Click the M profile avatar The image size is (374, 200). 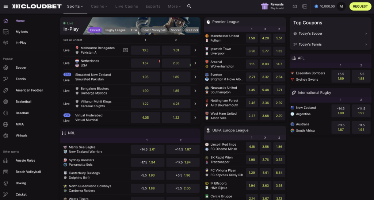coord(341,6)
